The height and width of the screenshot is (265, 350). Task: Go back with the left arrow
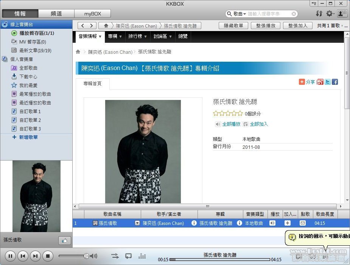(82, 26)
